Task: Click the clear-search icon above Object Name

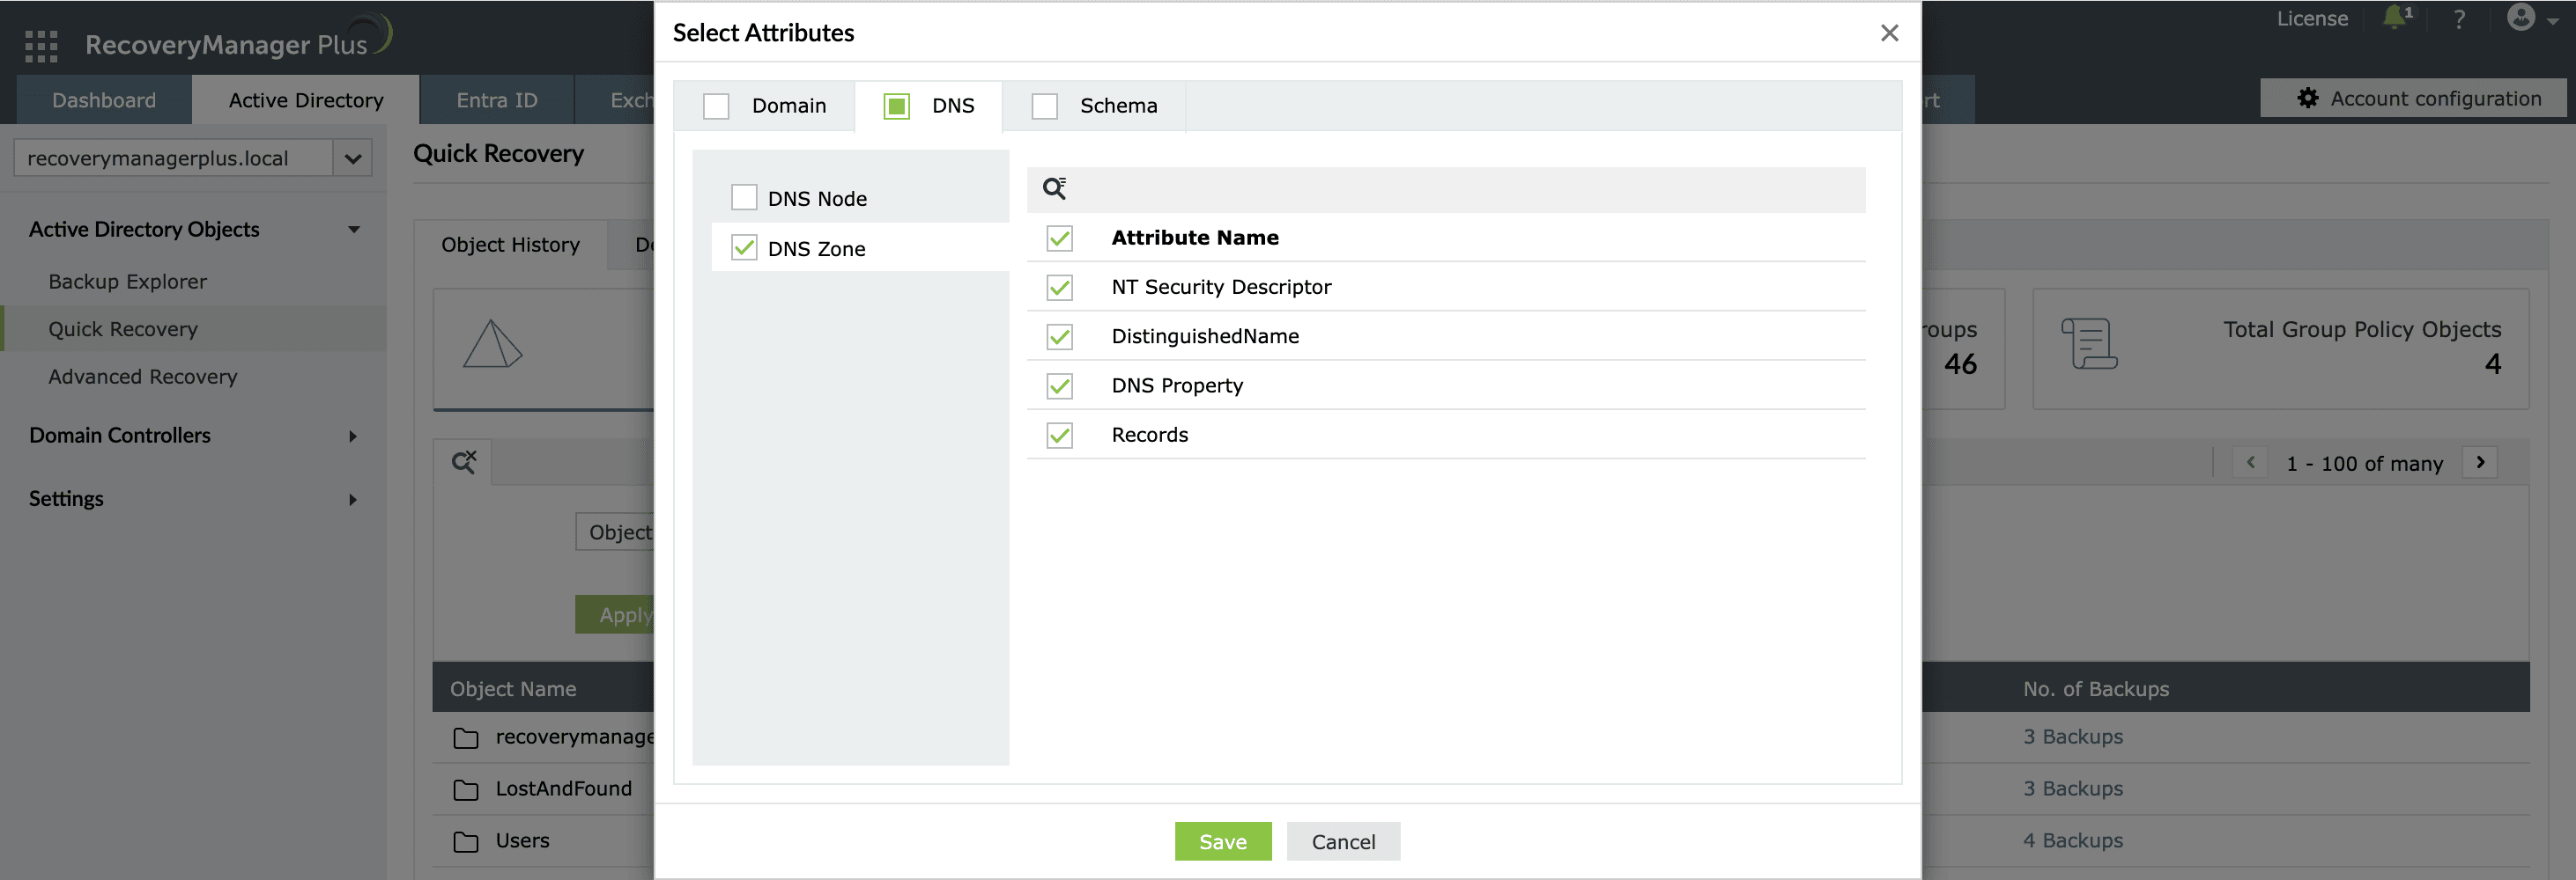Action: click(464, 461)
